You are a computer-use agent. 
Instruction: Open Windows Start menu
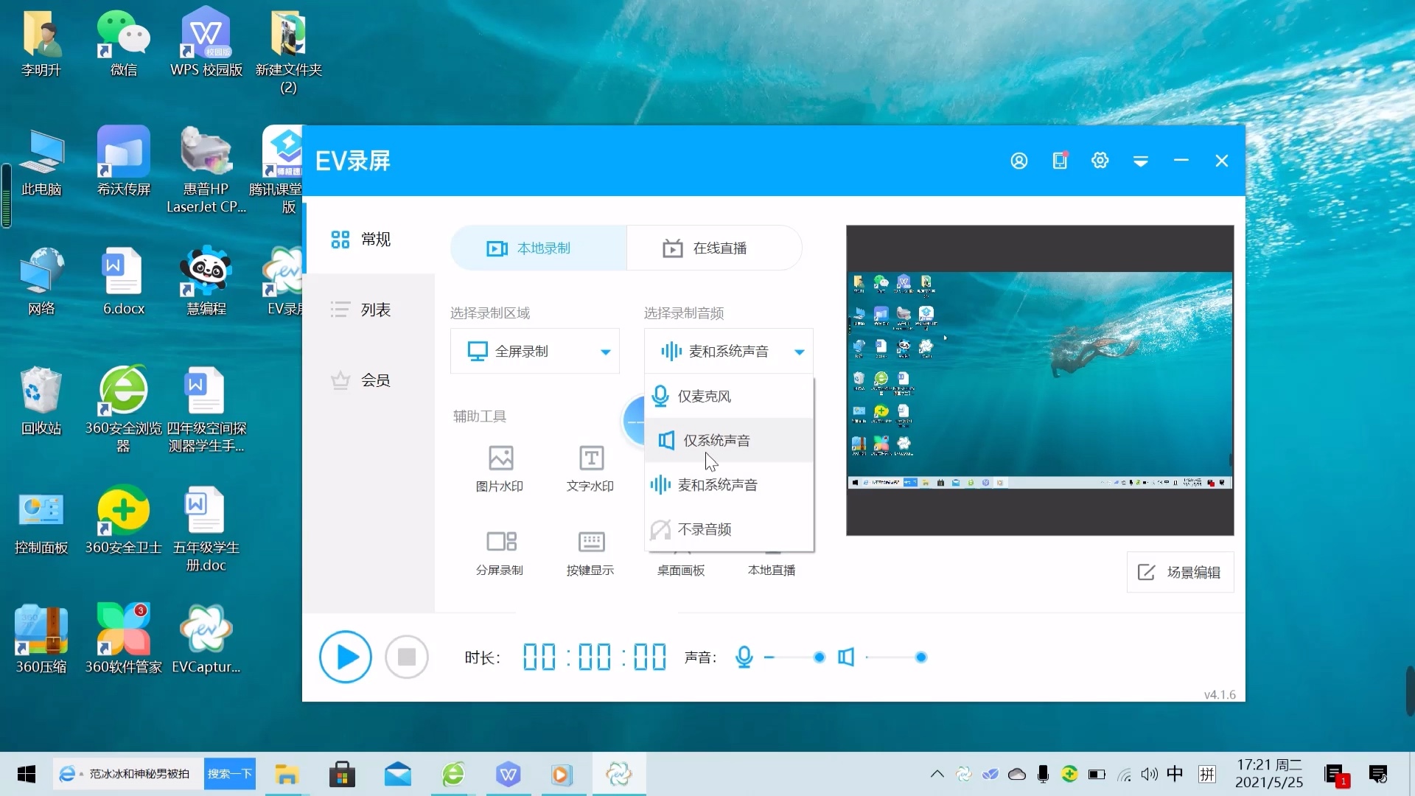click(x=27, y=774)
